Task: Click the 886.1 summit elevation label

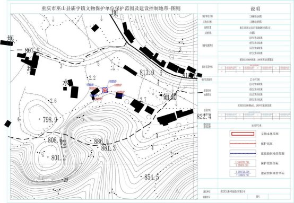Action: point(101,141)
